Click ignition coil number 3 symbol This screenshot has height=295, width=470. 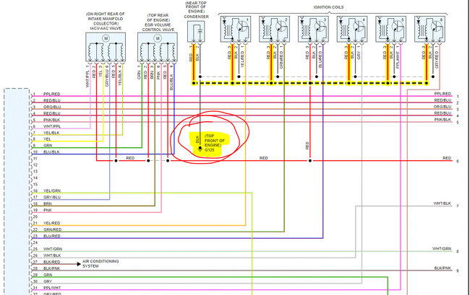(313, 30)
